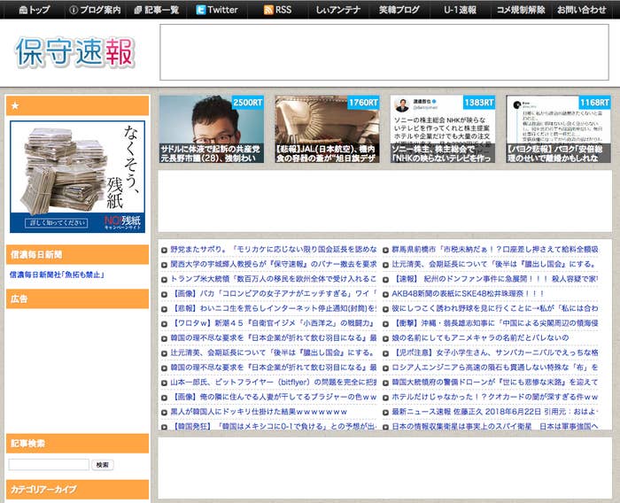
Task: Go to 記事一覧 article list
Action: click(157, 10)
